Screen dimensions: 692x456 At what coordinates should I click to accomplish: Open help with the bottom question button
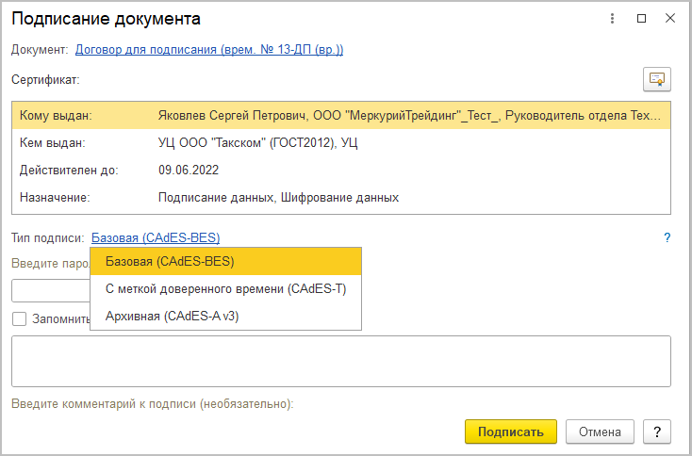point(656,432)
